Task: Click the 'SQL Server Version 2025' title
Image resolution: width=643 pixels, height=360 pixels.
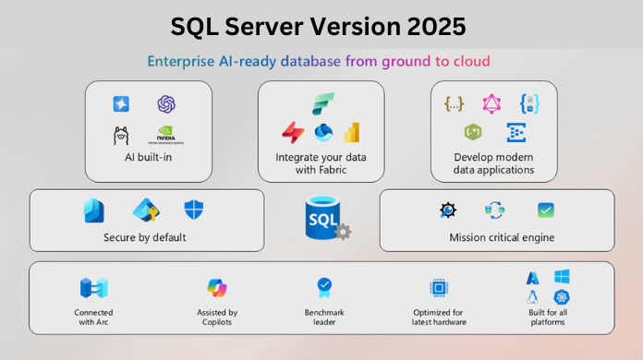Action: (318, 27)
